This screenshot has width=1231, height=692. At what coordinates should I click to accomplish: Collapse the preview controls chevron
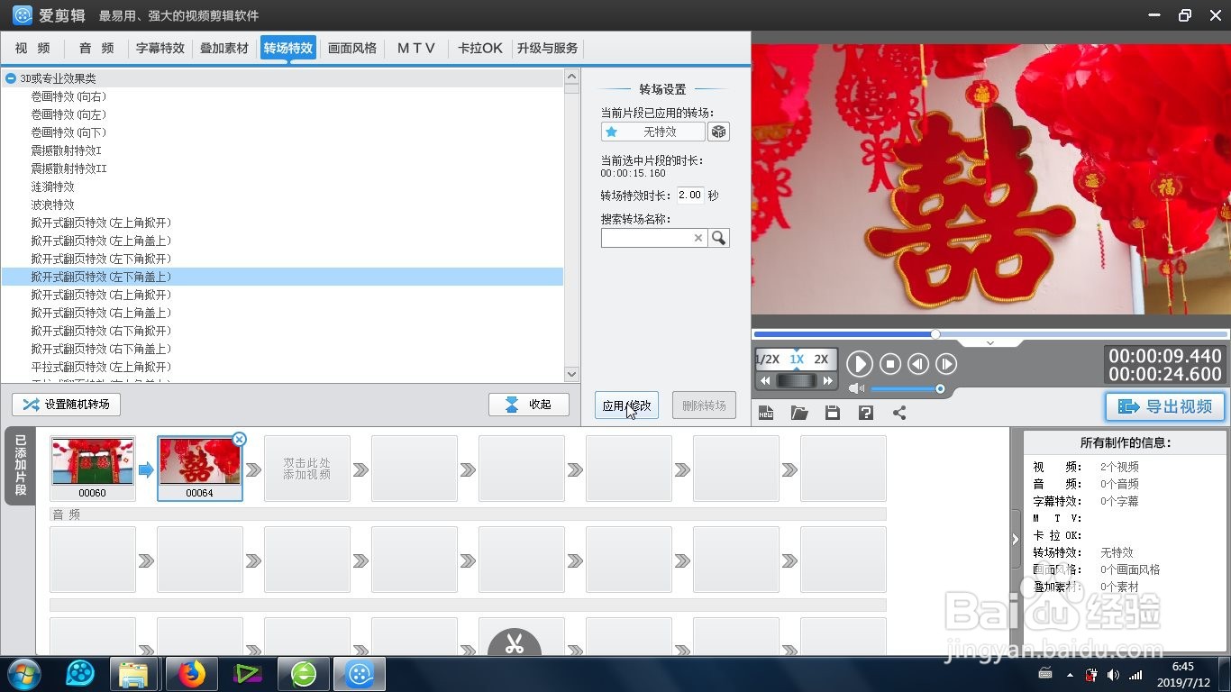coord(989,342)
